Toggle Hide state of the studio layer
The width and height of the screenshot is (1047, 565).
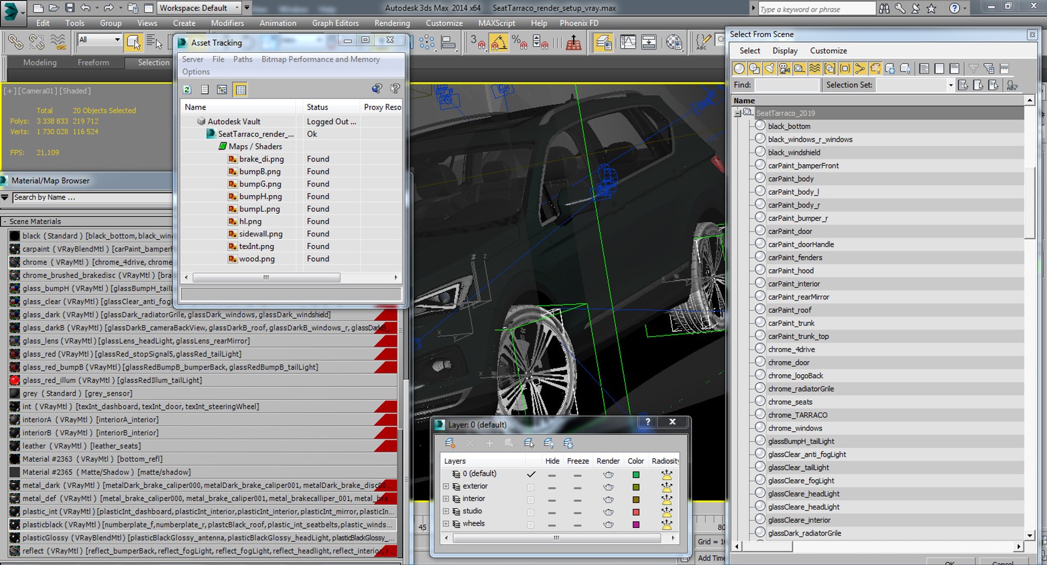552,513
